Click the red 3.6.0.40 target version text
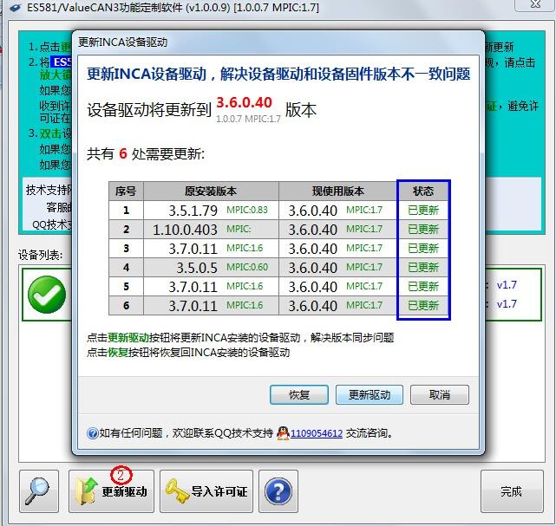The width and height of the screenshot is (556, 526). (x=244, y=103)
